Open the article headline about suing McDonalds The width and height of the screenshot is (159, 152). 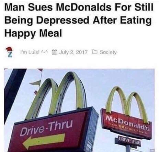pyautogui.click(x=79, y=20)
